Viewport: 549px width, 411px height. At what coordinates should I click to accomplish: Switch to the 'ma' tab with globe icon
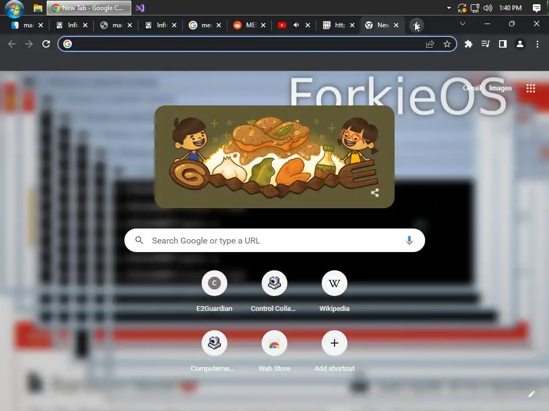(x=116, y=25)
